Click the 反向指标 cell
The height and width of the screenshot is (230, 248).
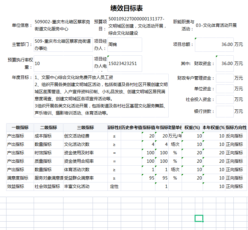point(236,136)
